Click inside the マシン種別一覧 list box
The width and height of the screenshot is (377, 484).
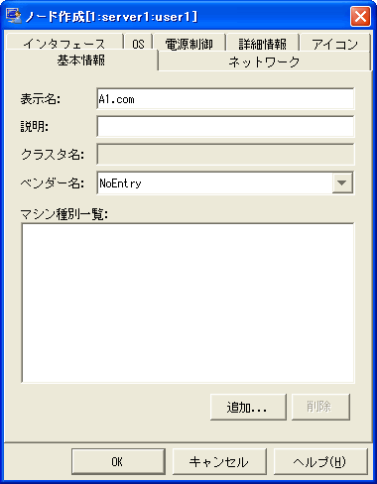(188, 303)
